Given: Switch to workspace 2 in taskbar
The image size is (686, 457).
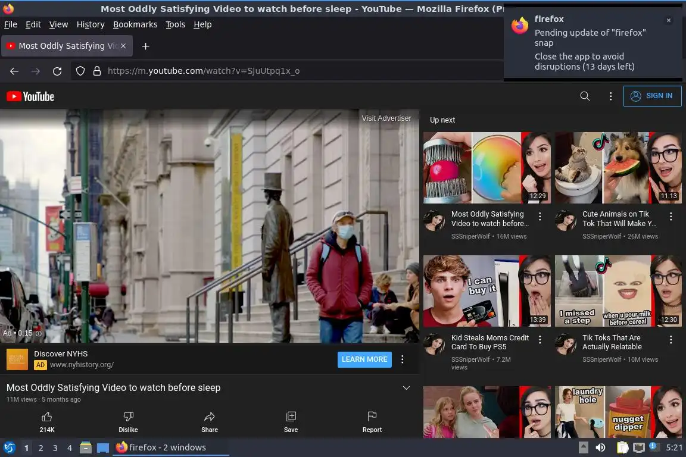Looking at the screenshot, I should tap(40, 448).
